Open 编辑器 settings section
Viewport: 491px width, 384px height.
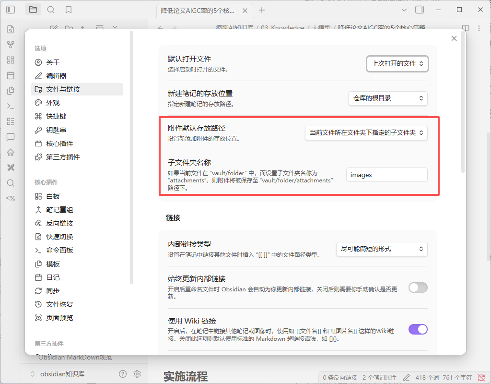point(77,76)
